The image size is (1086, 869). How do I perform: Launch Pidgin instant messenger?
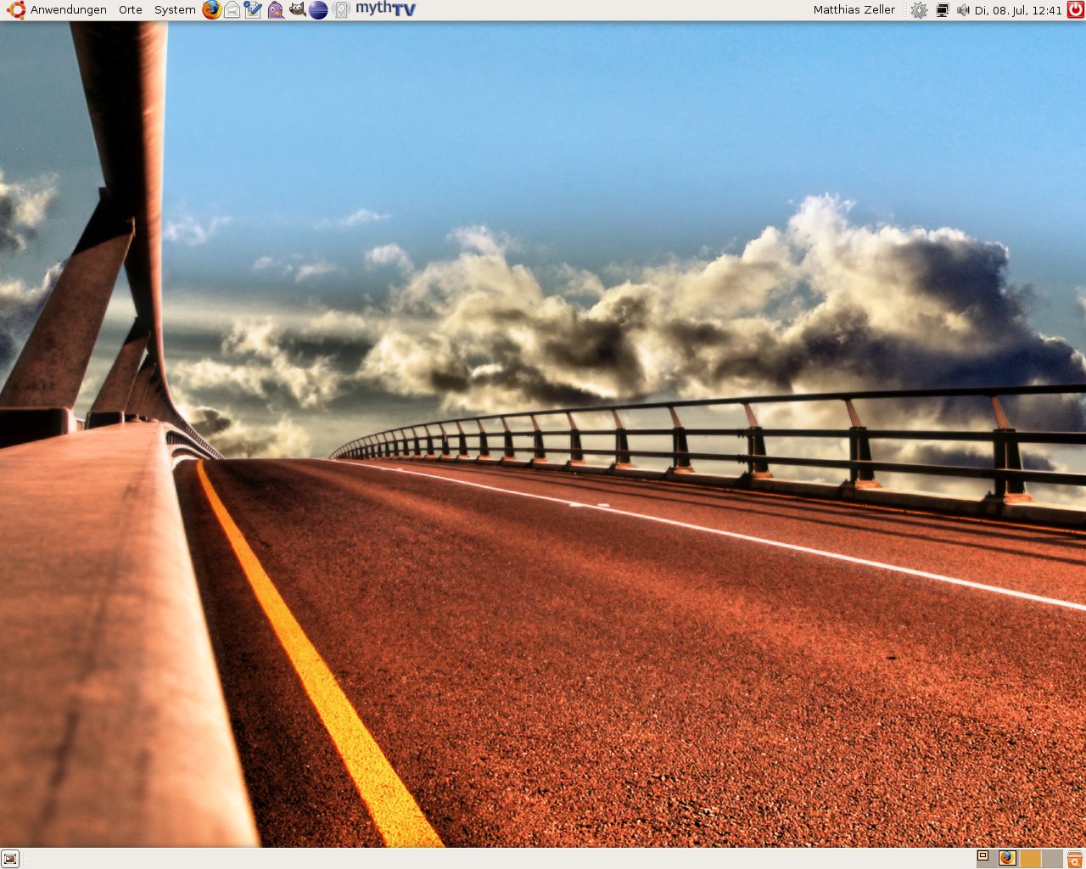[x=275, y=10]
